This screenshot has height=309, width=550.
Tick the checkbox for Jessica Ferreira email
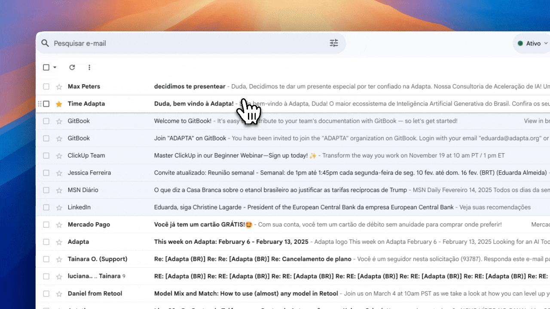[x=46, y=173]
